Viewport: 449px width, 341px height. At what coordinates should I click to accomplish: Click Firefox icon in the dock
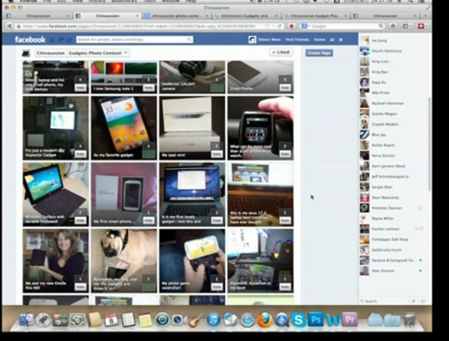click(x=264, y=320)
